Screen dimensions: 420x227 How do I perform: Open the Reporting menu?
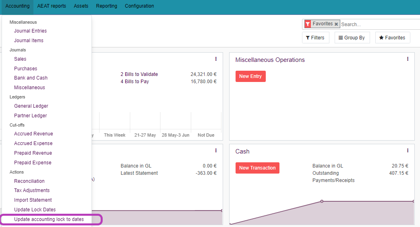(107, 6)
